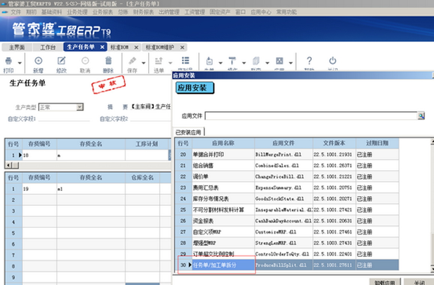This screenshot has height=285, width=434.
Task: Expand the arrow next to 保存
Action: 144,63
